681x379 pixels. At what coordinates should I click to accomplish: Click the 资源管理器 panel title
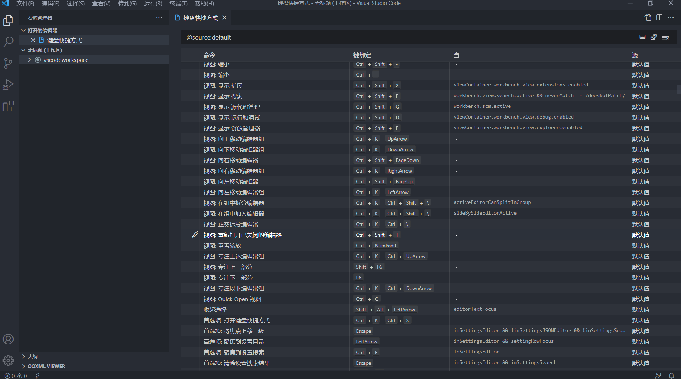coord(40,18)
